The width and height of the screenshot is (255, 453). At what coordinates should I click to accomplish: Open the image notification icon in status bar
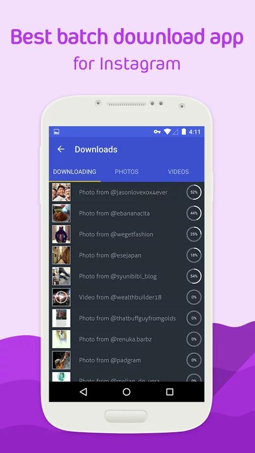pos(57,132)
